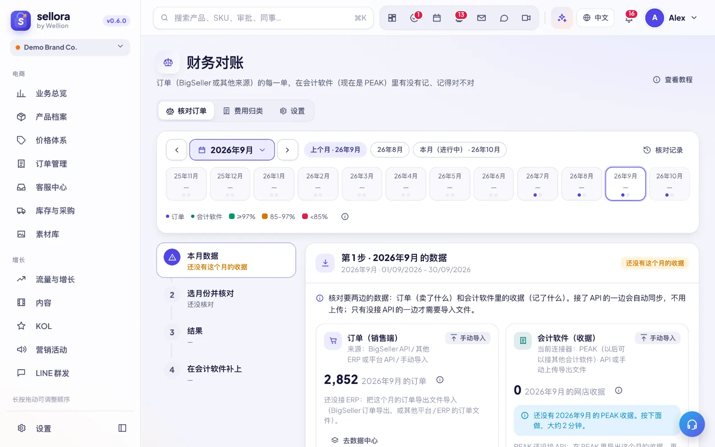Click 手动导入 on 订单（销售端） card

pos(468,338)
